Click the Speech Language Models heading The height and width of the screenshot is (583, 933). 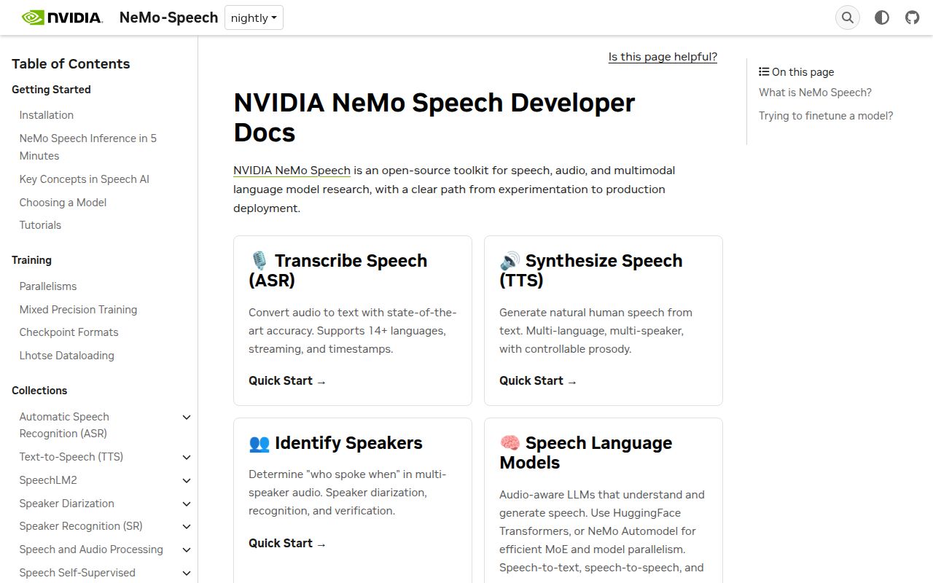[x=586, y=453]
